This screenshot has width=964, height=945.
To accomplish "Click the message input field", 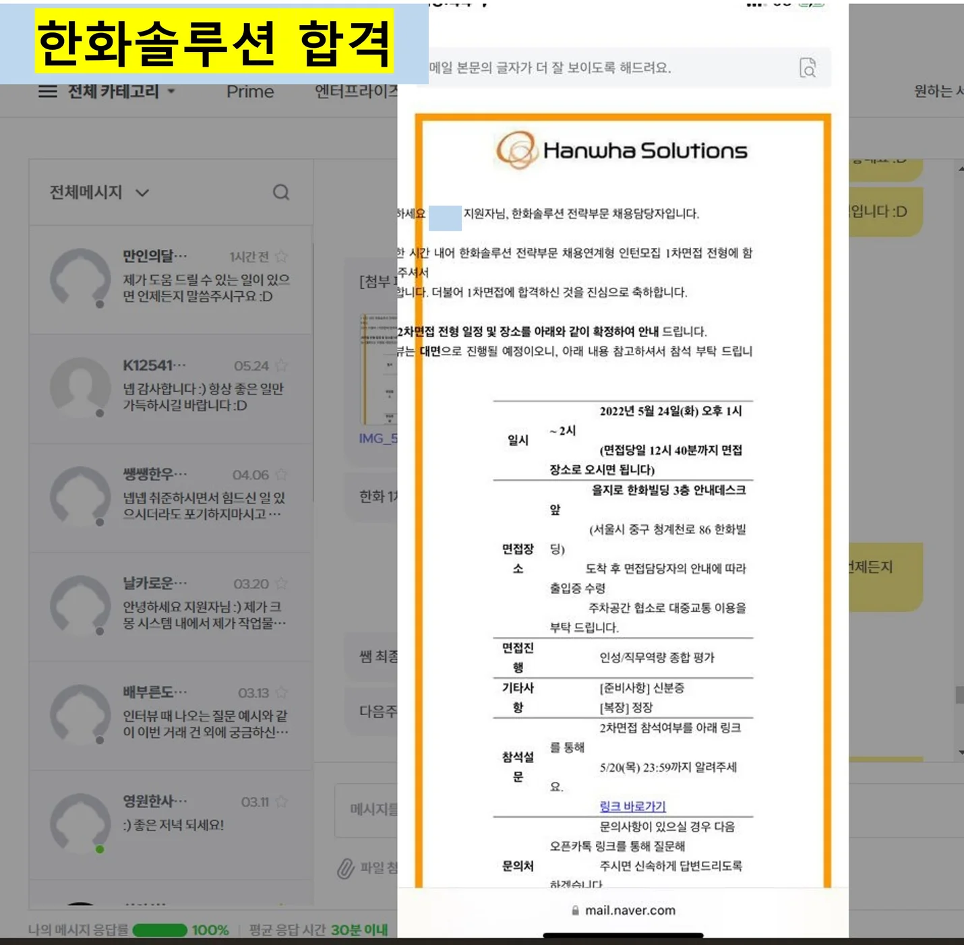I will tap(367, 810).
